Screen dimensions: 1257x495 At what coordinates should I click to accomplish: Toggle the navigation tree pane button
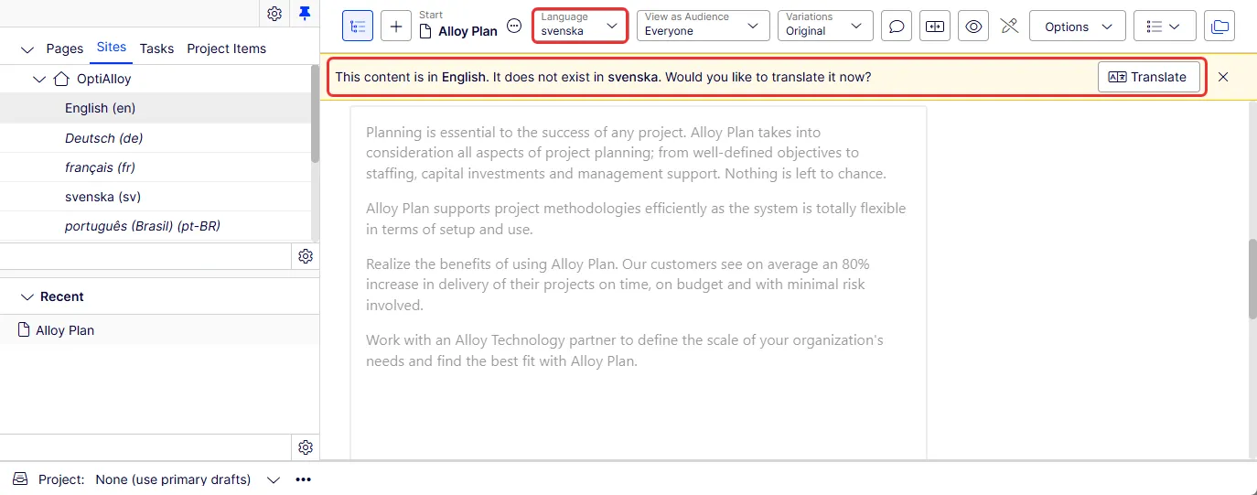tap(358, 27)
